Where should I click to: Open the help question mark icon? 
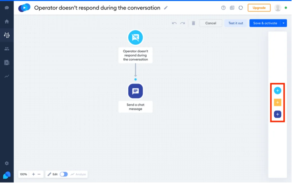(x=223, y=8)
